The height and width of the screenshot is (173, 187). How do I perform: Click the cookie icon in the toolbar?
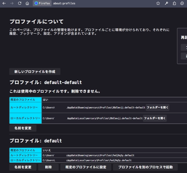(x=182, y=3)
